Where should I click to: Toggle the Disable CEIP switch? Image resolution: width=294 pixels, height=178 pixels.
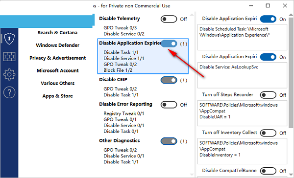[169, 80]
